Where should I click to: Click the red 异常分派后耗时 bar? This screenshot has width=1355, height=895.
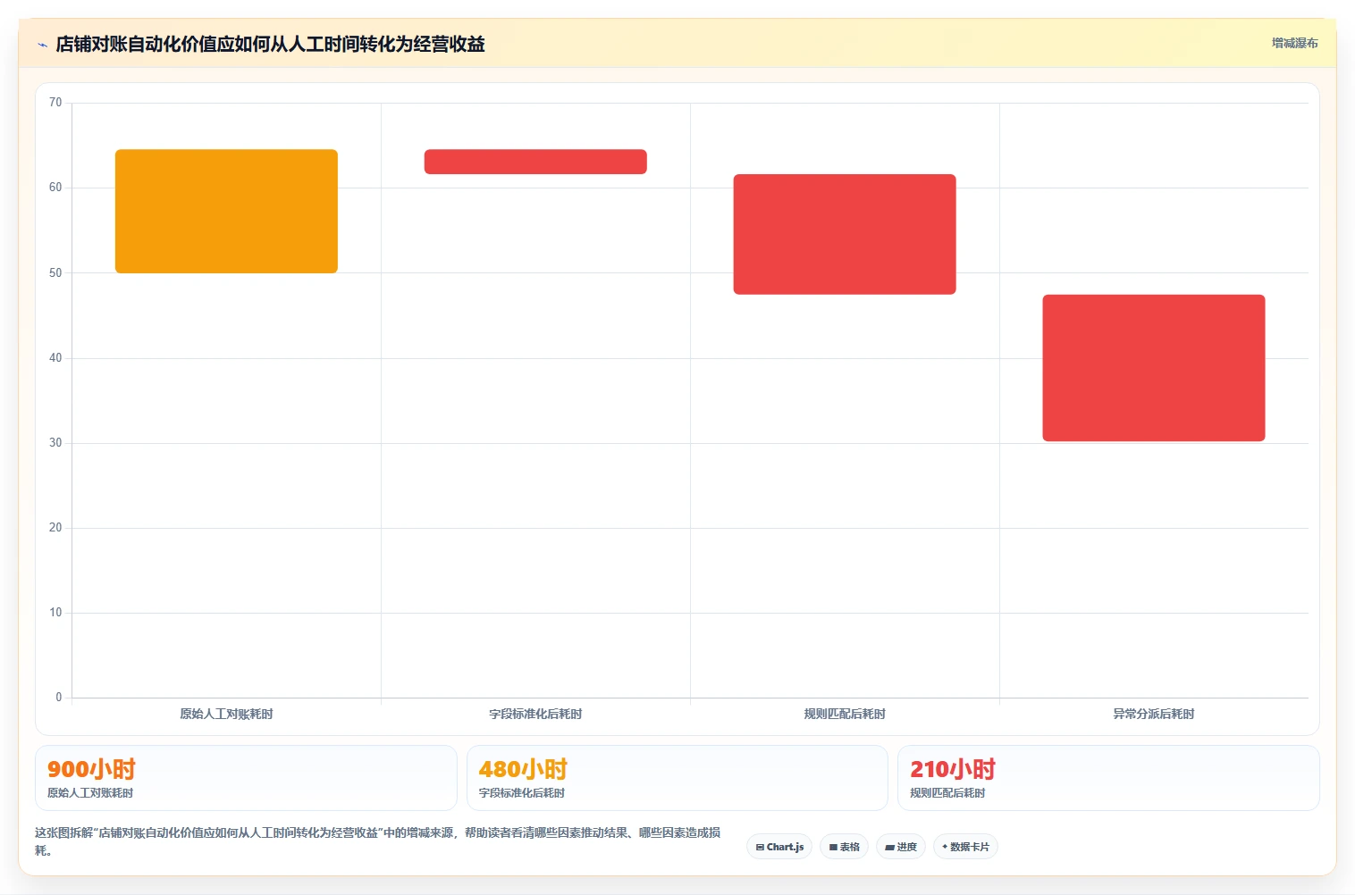point(1154,368)
